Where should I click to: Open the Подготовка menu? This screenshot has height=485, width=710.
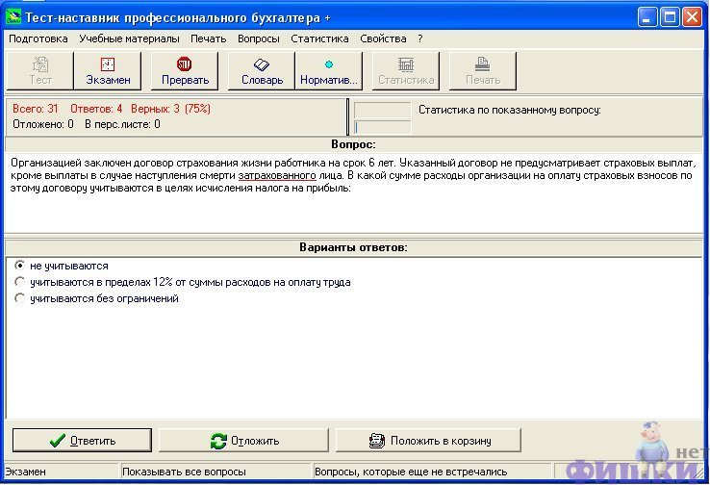click(38, 38)
